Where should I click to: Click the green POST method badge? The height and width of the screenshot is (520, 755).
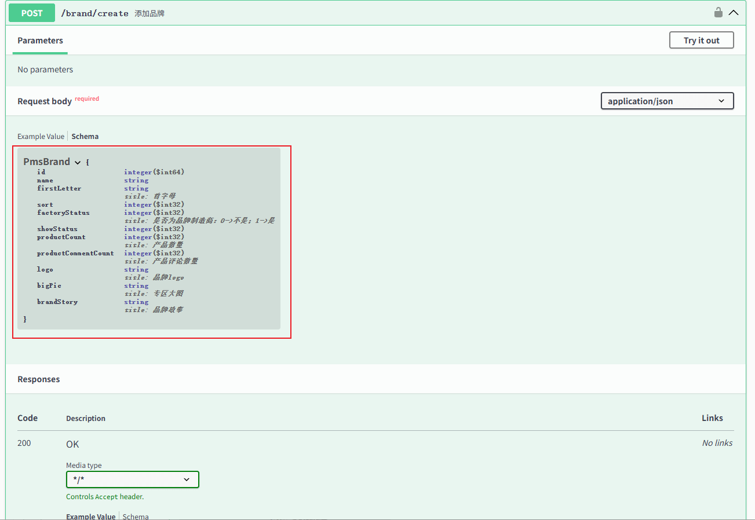32,13
